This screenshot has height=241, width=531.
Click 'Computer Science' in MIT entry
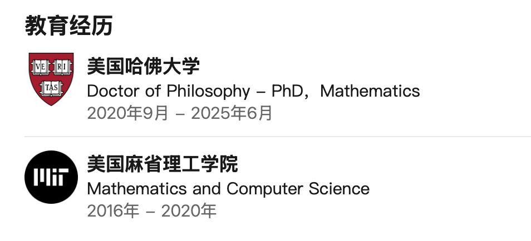click(298, 189)
